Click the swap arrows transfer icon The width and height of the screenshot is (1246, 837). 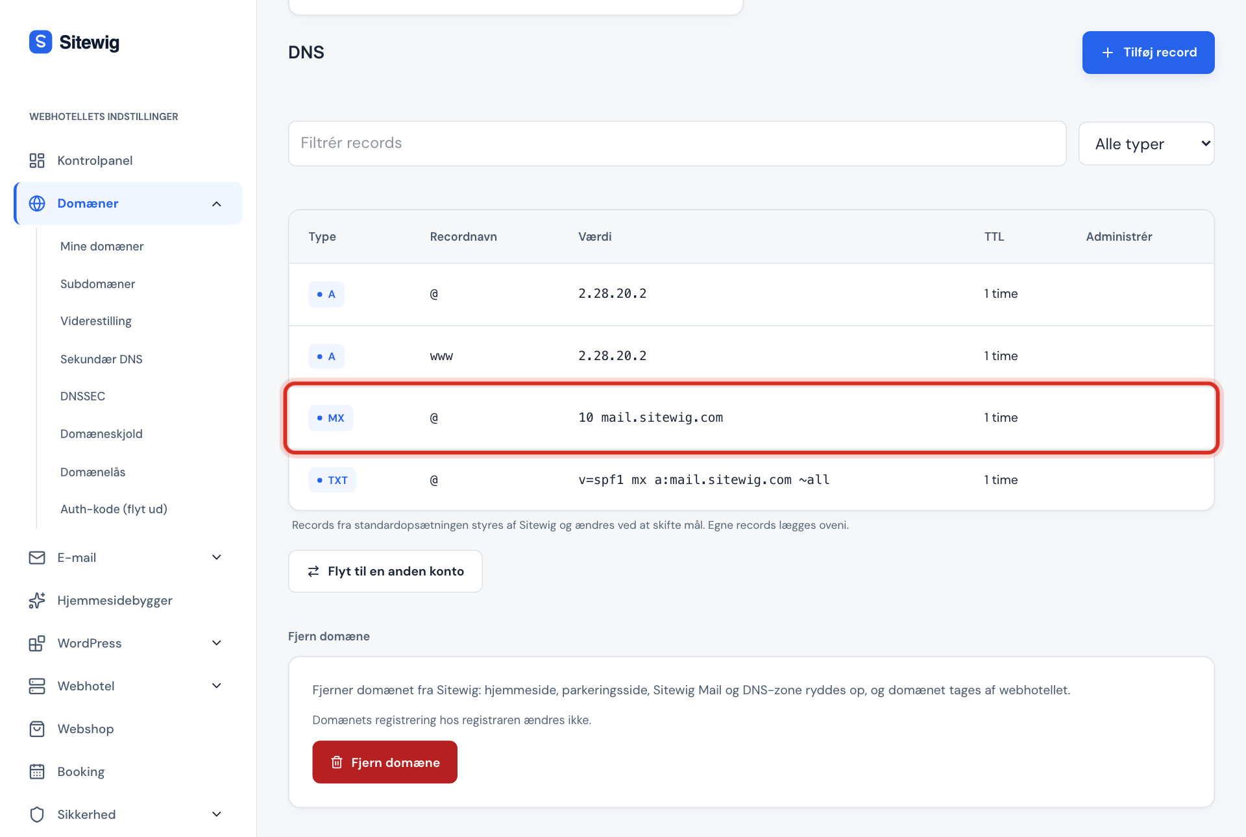pos(313,572)
